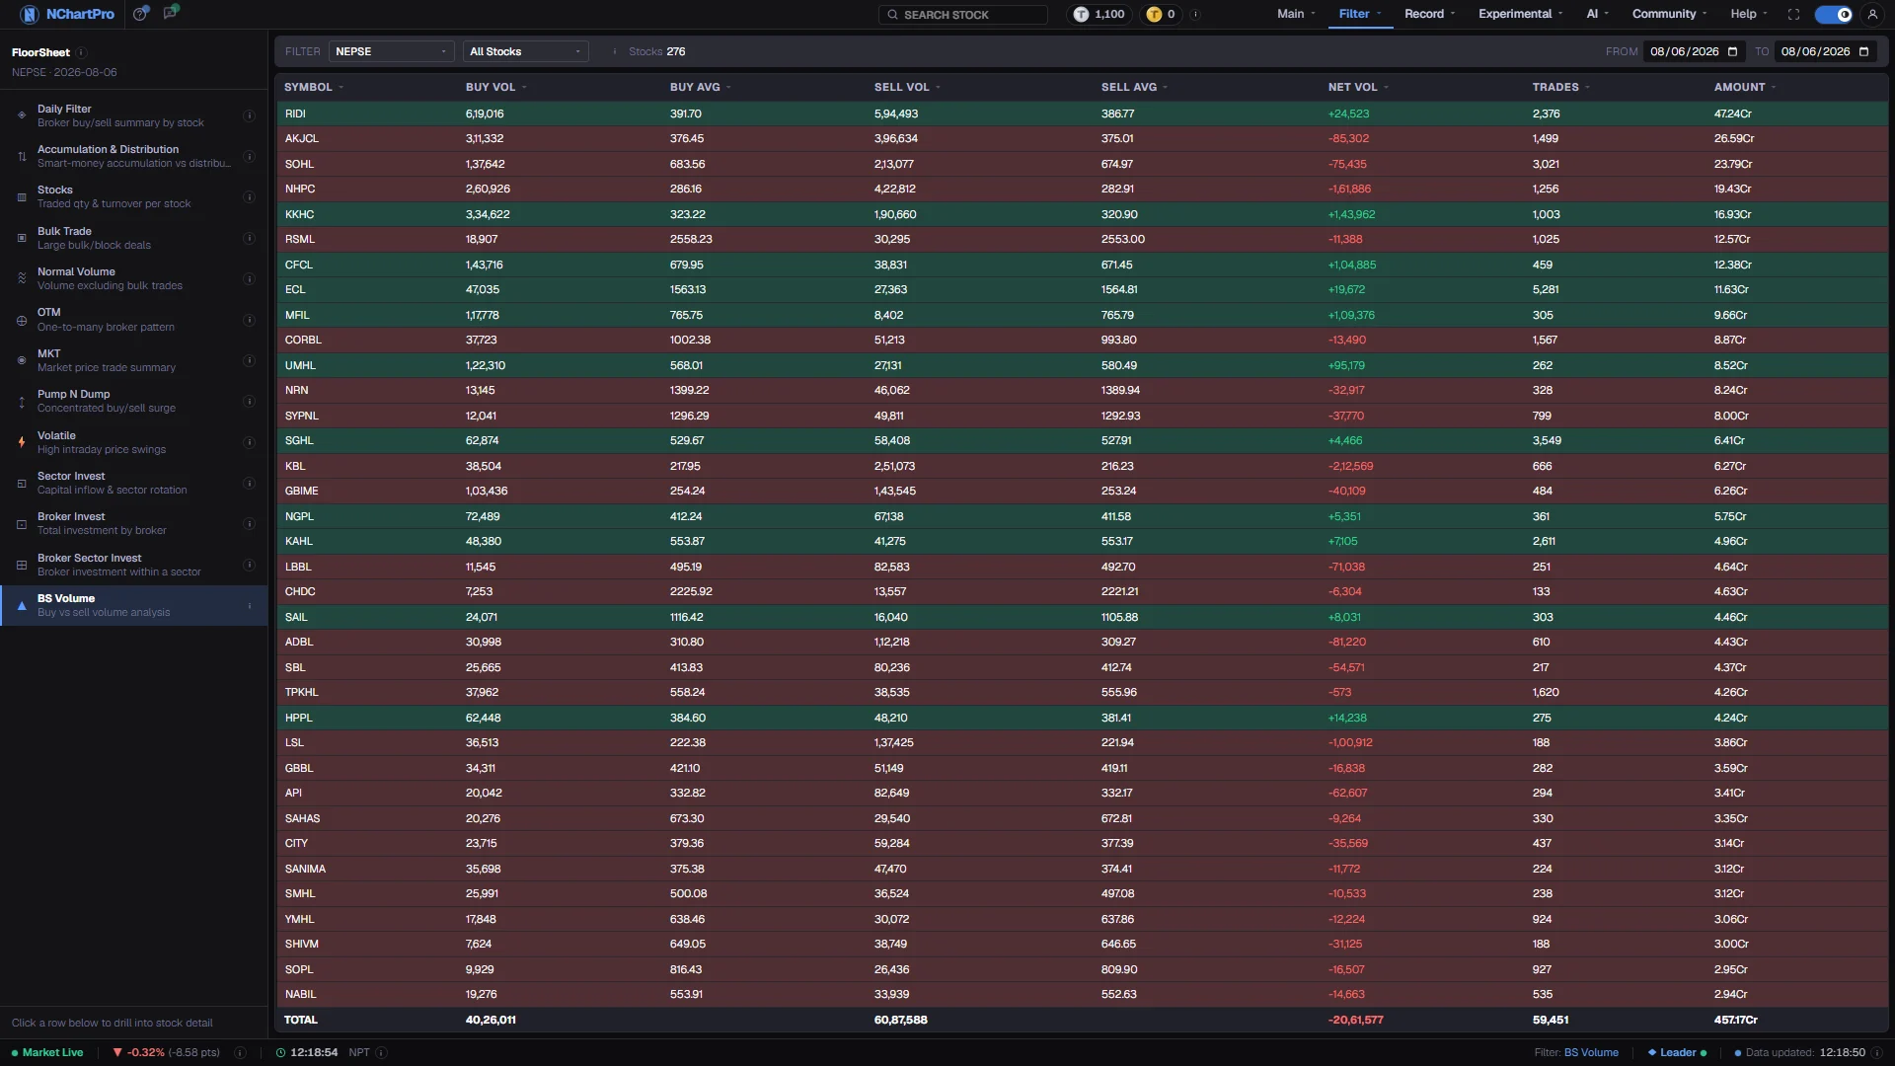Click the Leader status indicator
This screenshot has width=1895, height=1066.
[x=1677, y=1052]
